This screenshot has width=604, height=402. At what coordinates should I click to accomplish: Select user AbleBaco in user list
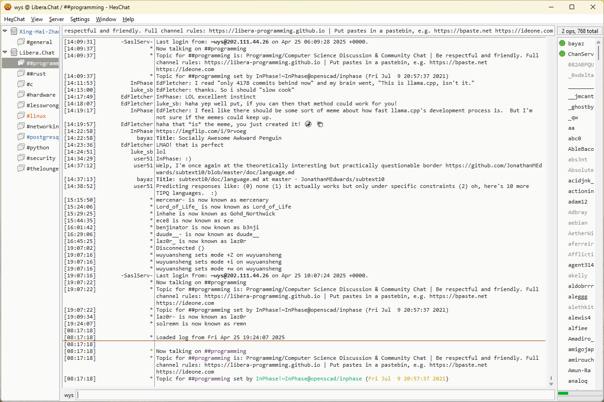[x=581, y=149]
